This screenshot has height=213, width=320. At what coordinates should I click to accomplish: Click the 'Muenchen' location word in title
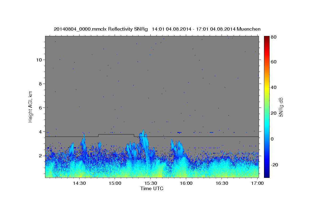point(248,29)
